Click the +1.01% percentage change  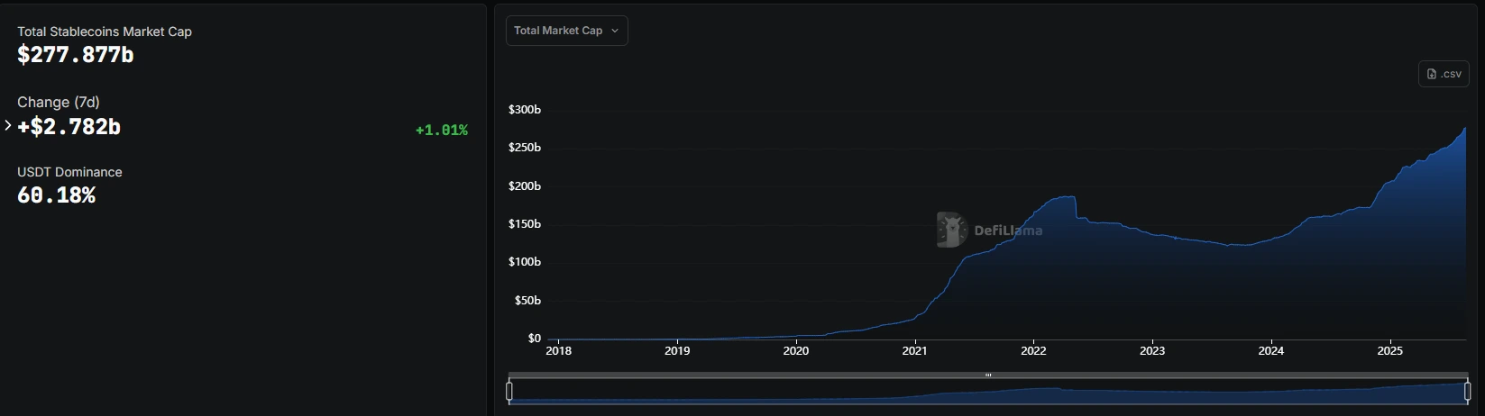pyautogui.click(x=441, y=131)
